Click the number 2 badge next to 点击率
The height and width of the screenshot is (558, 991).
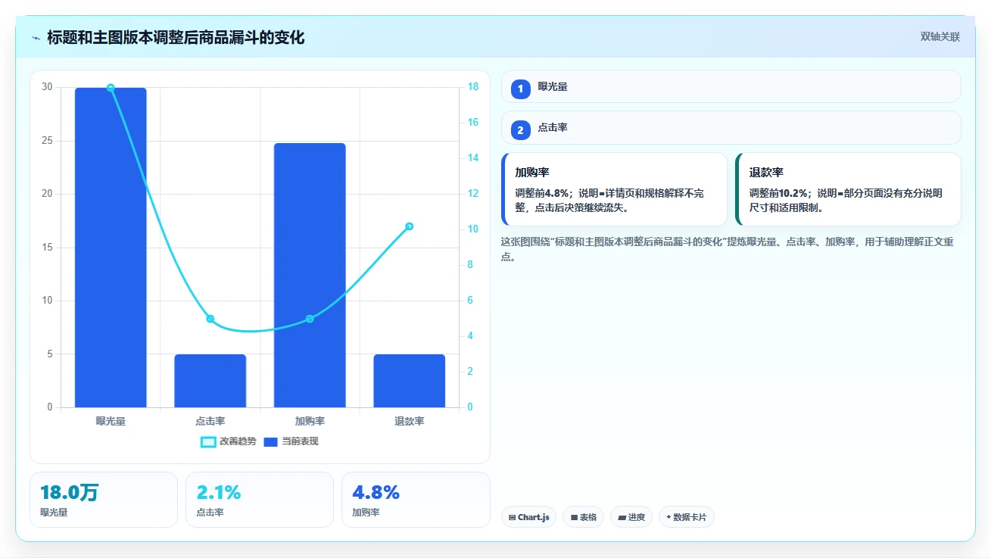click(521, 130)
